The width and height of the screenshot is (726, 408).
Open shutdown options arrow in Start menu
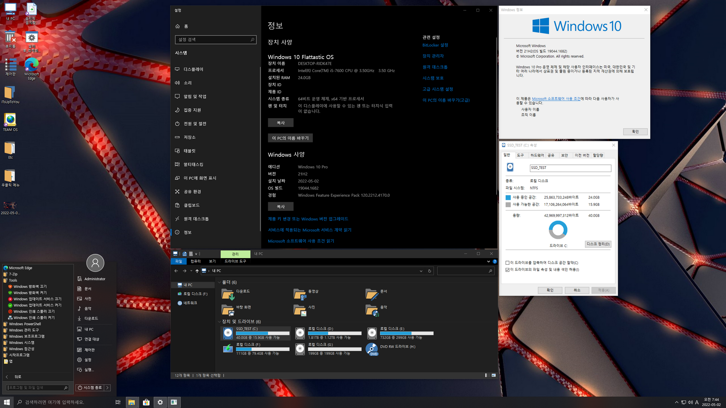point(107,388)
